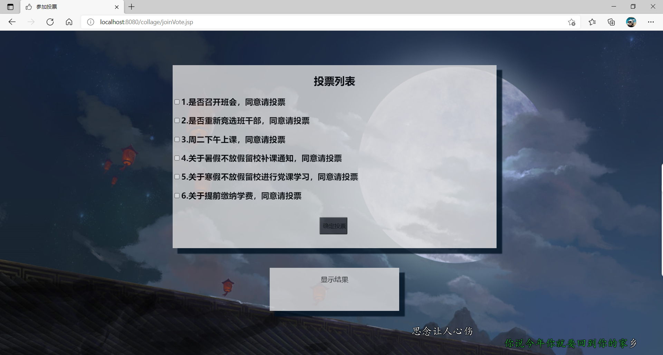Reload the joinVote page
Screen dimensions: 663x355
(50, 22)
